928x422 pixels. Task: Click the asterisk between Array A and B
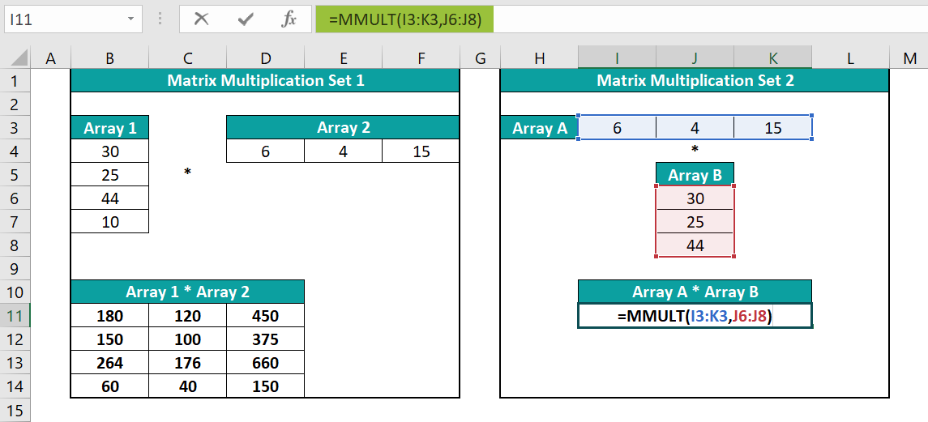click(x=695, y=149)
